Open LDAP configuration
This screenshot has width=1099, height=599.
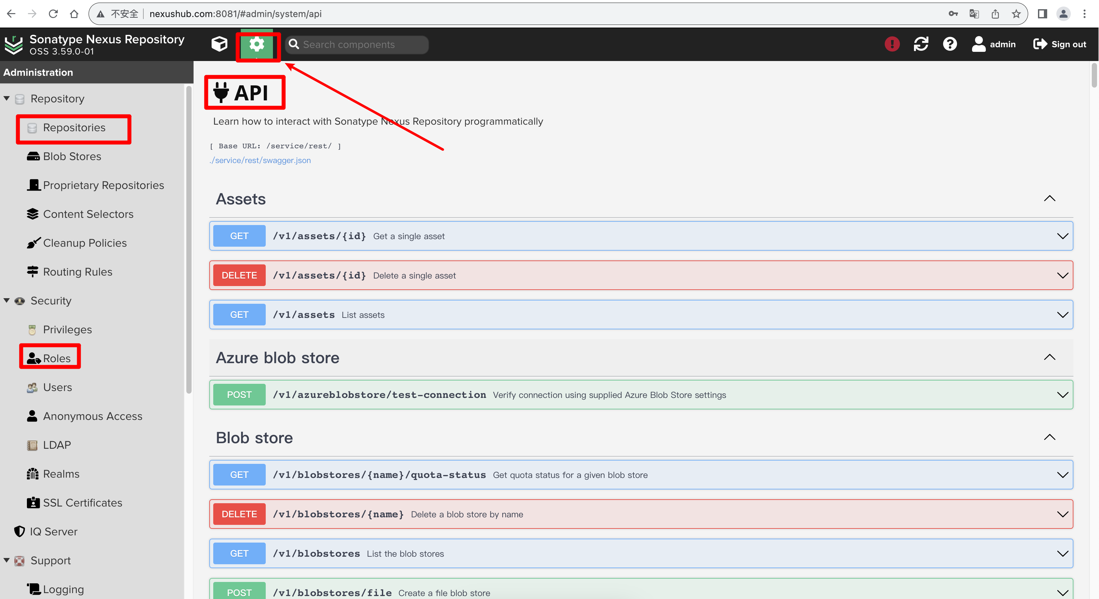(x=49, y=445)
